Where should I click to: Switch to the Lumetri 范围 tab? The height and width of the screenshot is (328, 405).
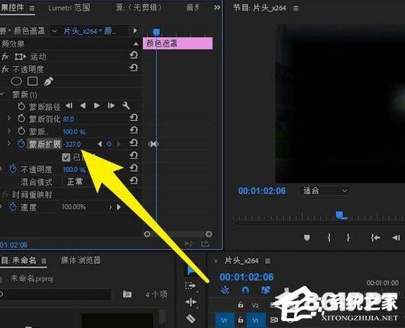pos(70,8)
